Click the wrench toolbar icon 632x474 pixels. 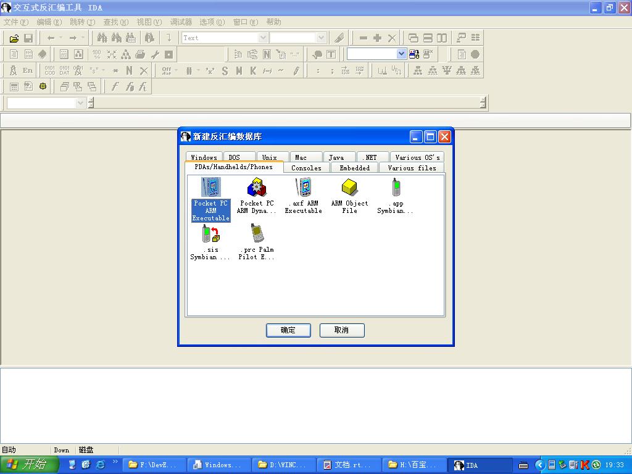pyautogui.click(x=155, y=54)
